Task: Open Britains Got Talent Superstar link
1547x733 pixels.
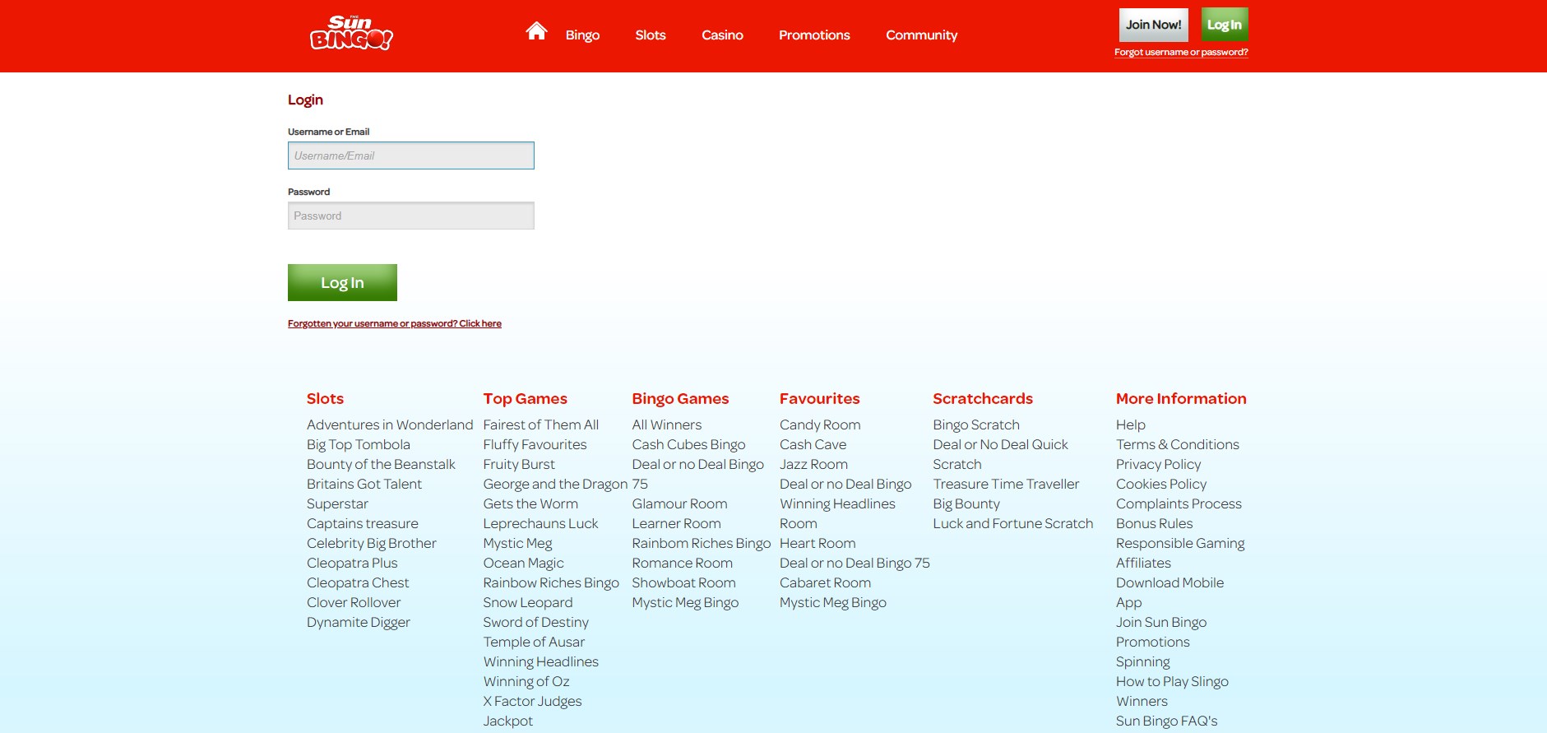Action: tap(364, 494)
